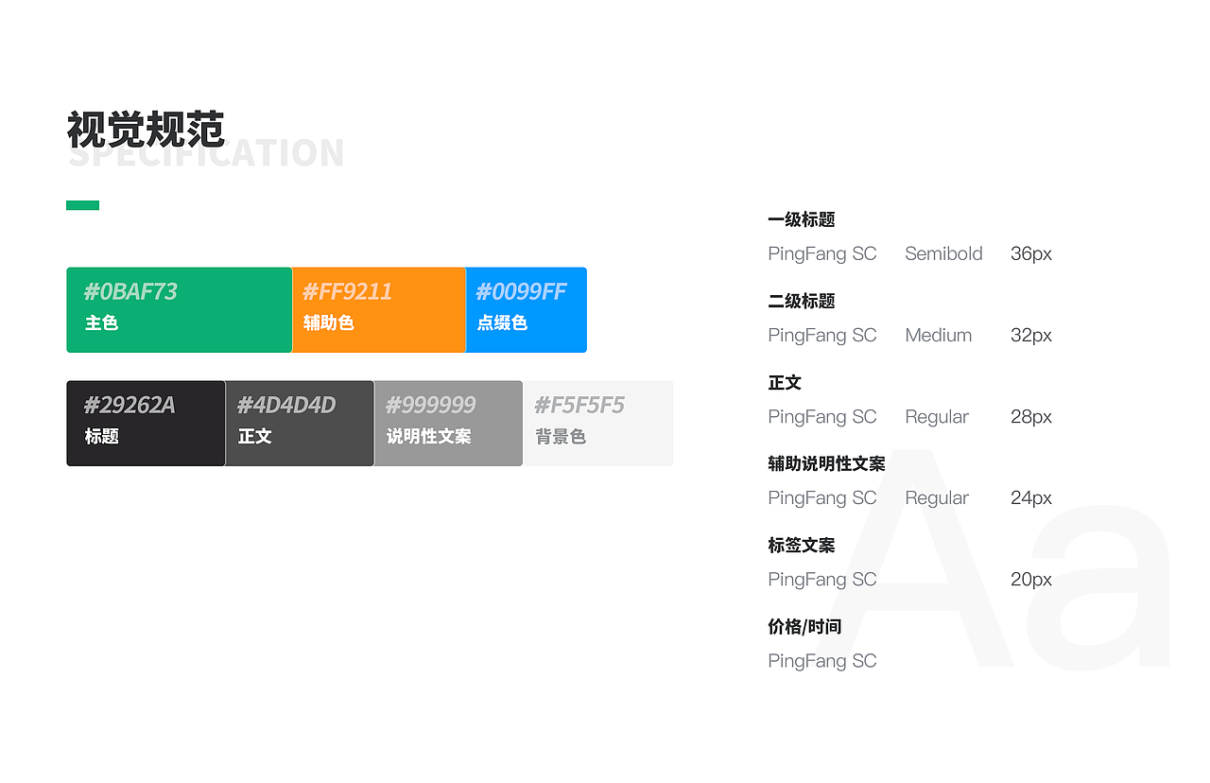Select the #29262A title color swatch
Image resolution: width=1210 pixels, height=783 pixels.
click(x=145, y=423)
